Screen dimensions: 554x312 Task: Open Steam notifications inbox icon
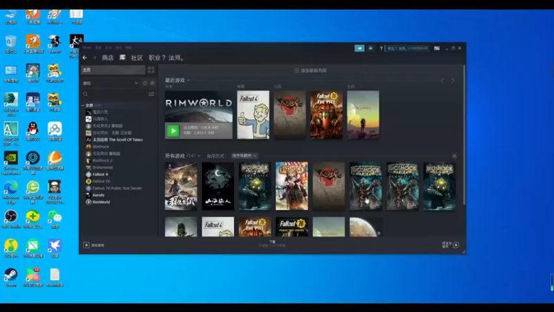click(x=370, y=48)
